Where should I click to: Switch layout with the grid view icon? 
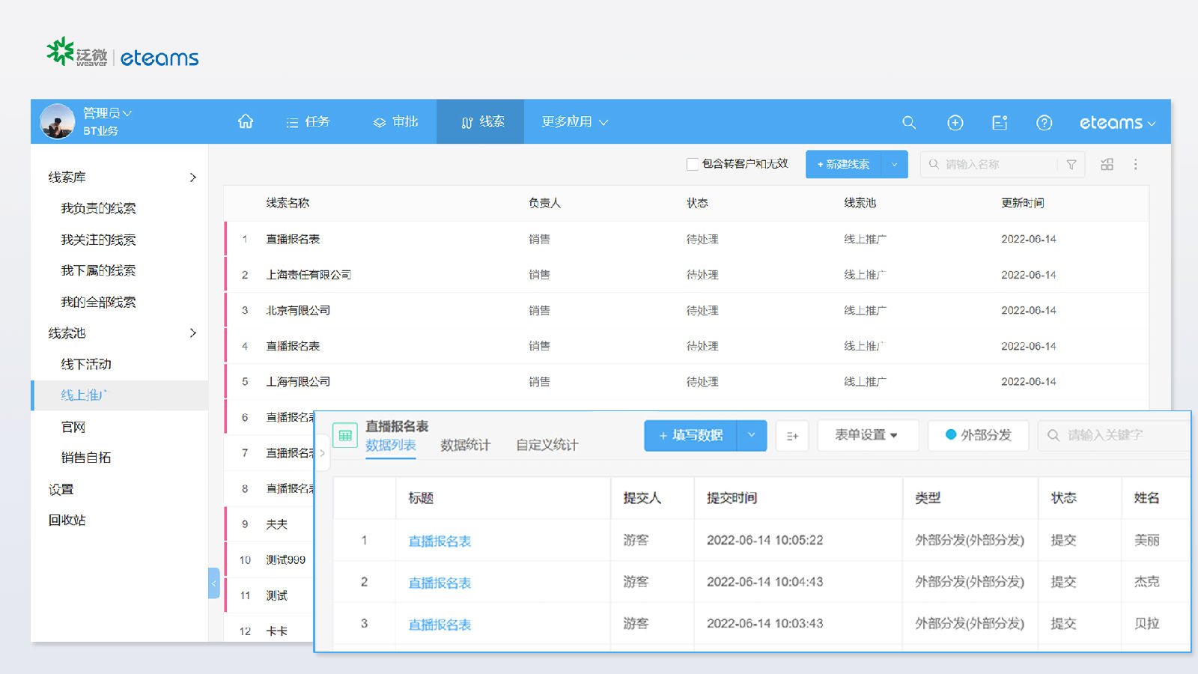pyautogui.click(x=1107, y=164)
